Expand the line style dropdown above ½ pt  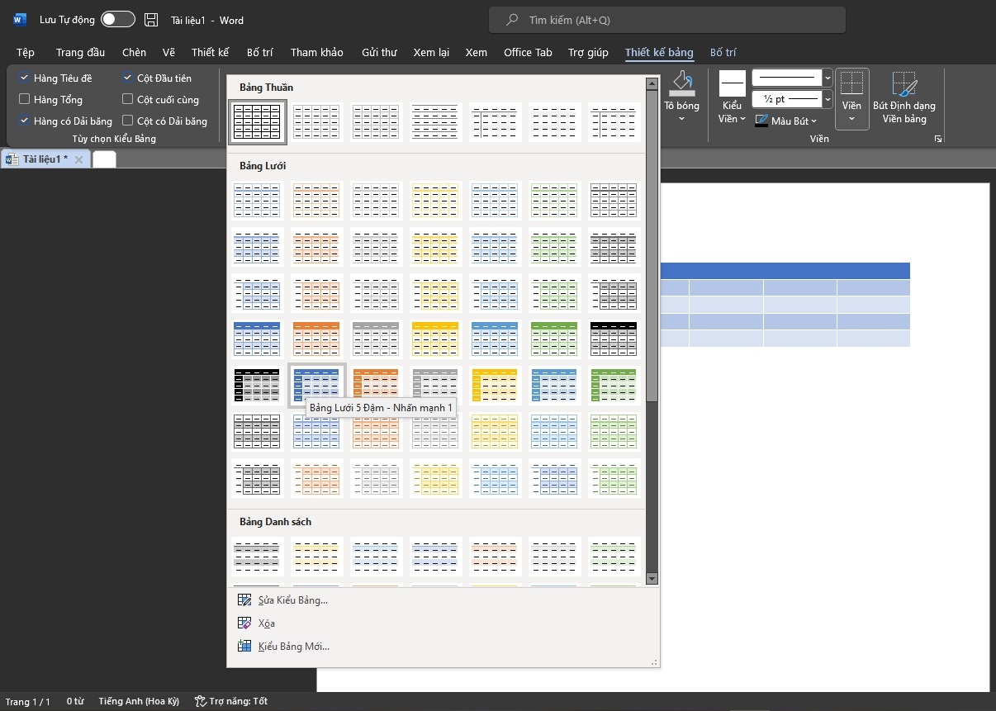(x=828, y=78)
